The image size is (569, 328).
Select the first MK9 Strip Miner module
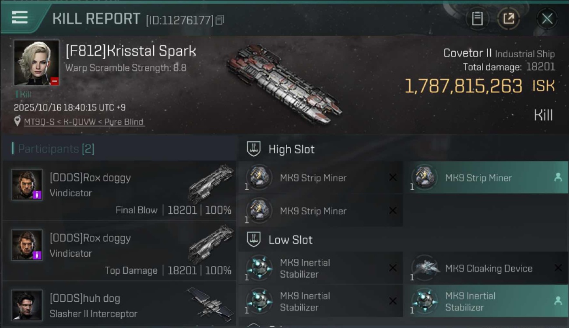click(x=313, y=178)
